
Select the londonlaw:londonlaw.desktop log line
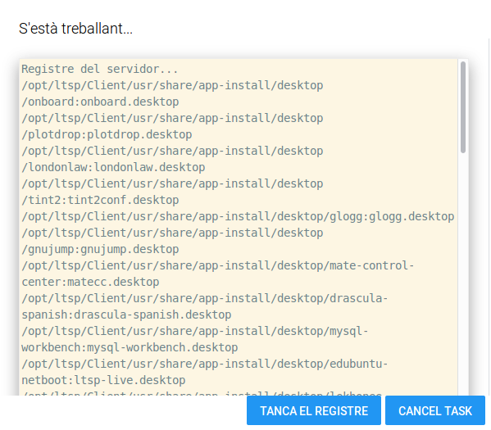pyautogui.click(x=113, y=167)
